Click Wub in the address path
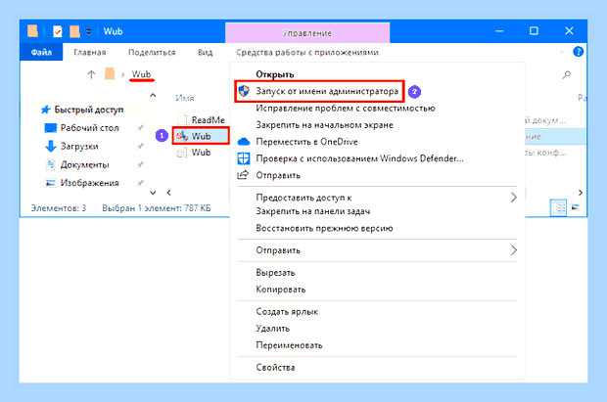607x402 pixels. 141,74
